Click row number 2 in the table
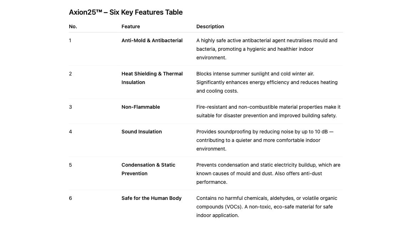397x226 pixels. click(x=70, y=74)
